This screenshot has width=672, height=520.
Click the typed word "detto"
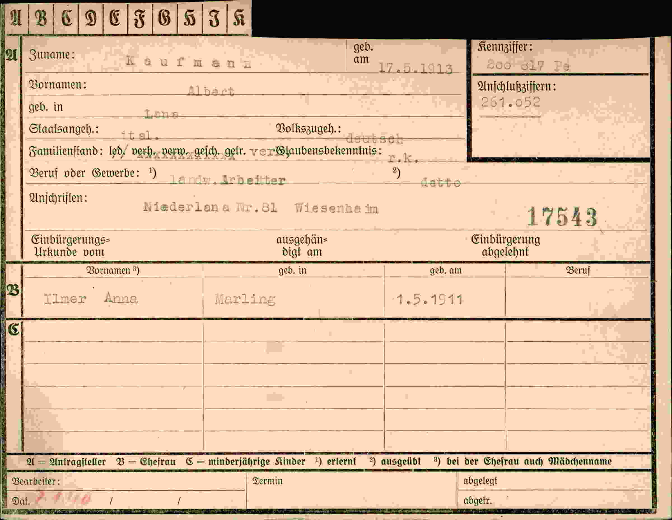(441, 183)
